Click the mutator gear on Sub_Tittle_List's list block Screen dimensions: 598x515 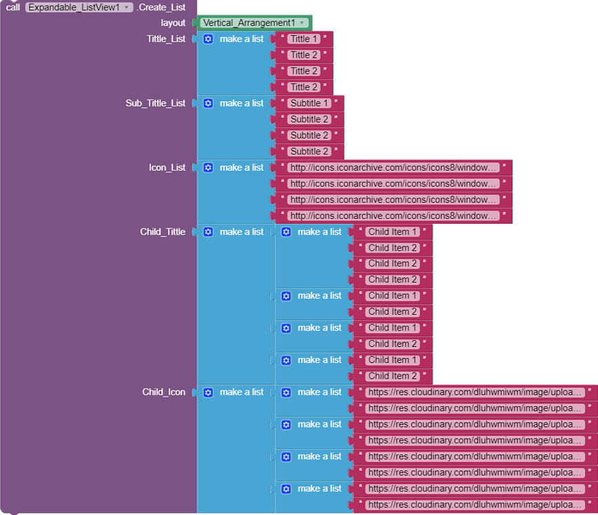coord(208,103)
